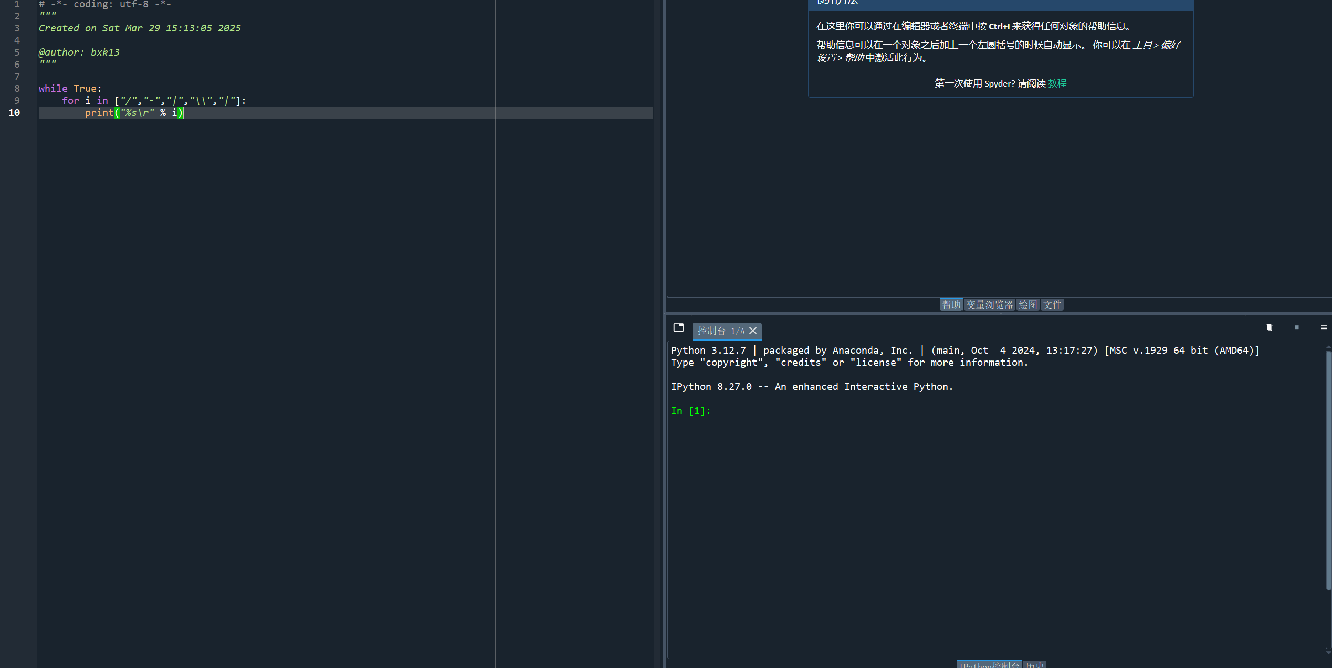
Task: Switch to the 变量浏览器 tab
Action: (989, 304)
